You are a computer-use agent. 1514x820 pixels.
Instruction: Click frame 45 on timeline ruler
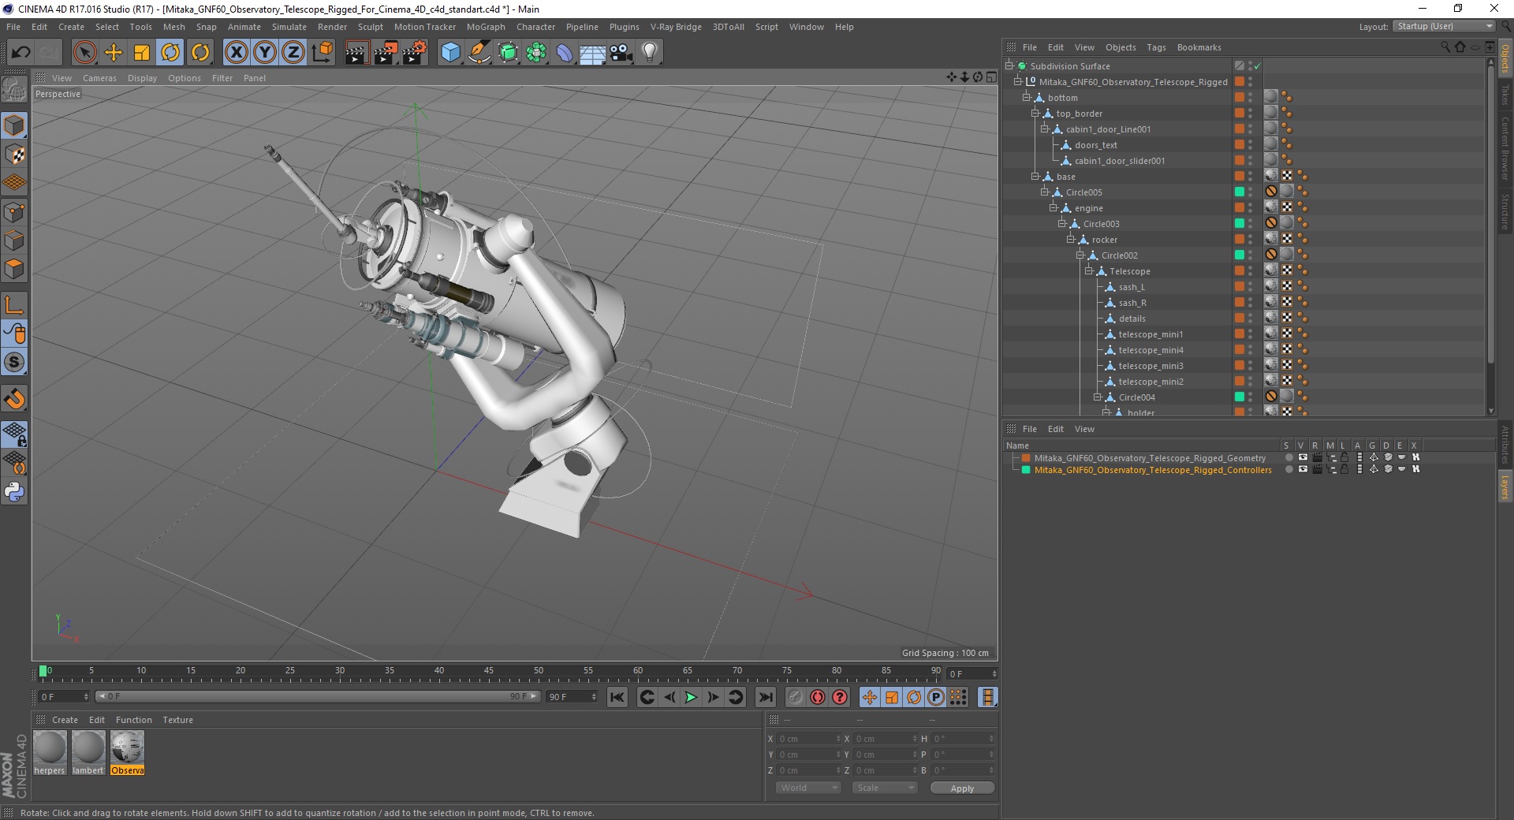click(x=489, y=671)
